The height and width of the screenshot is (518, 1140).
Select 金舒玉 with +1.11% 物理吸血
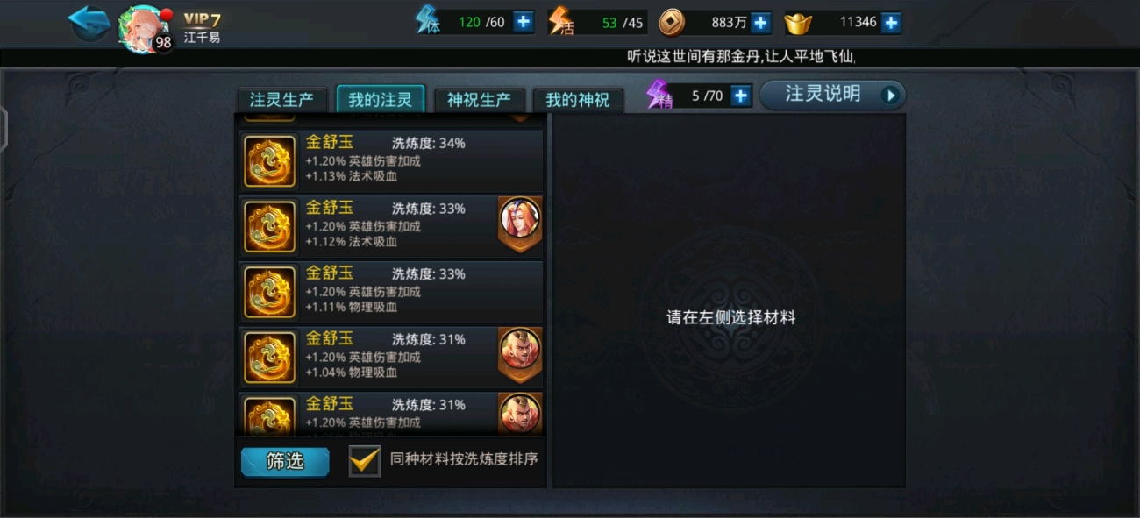pyautogui.click(x=391, y=291)
